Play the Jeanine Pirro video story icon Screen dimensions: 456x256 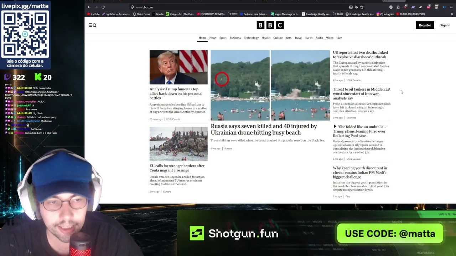(x=335, y=127)
